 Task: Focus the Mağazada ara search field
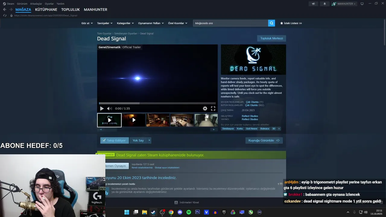pyautogui.click(x=230, y=23)
